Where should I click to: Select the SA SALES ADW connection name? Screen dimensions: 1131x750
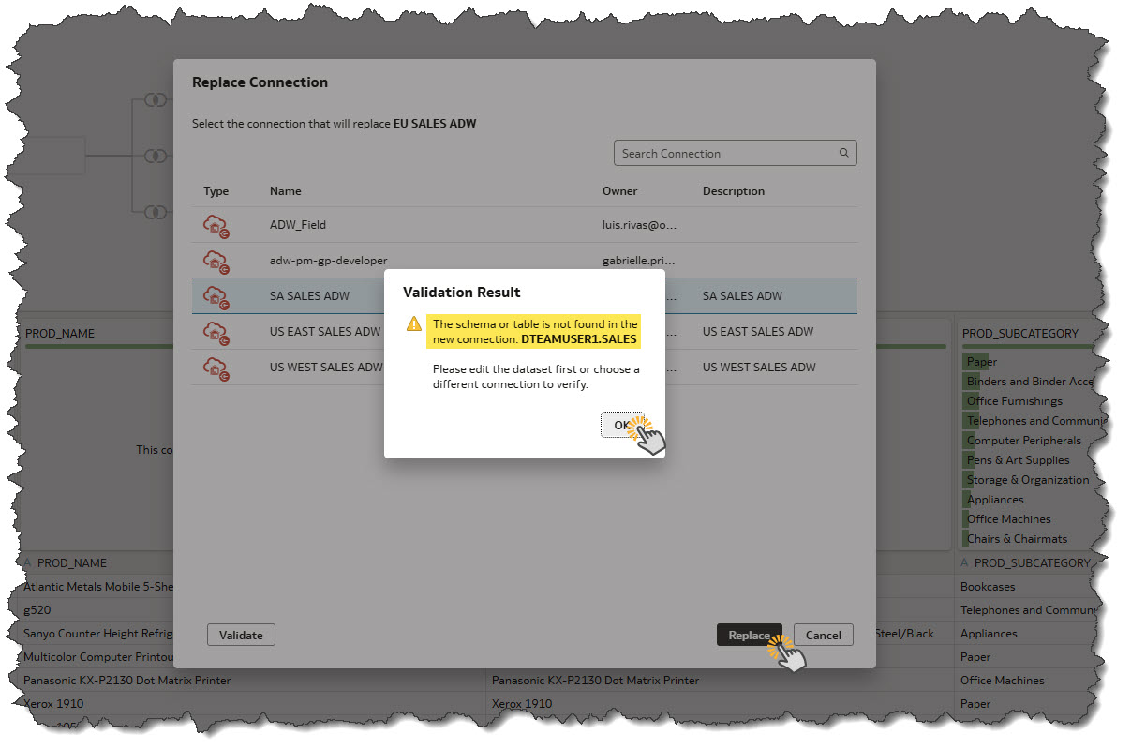309,296
